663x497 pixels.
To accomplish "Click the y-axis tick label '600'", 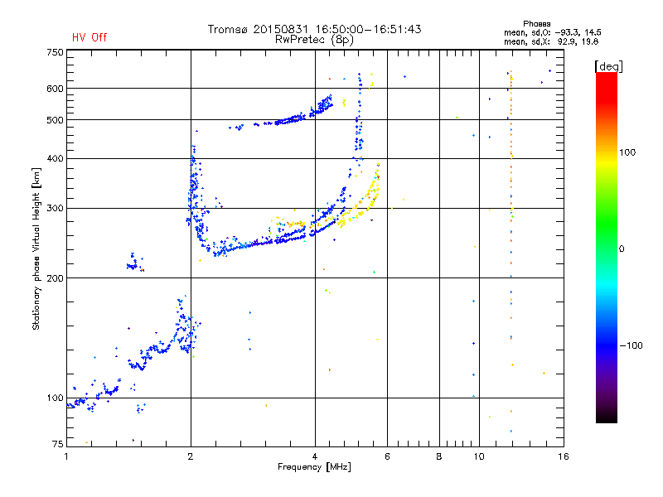I will tap(55, 89).
